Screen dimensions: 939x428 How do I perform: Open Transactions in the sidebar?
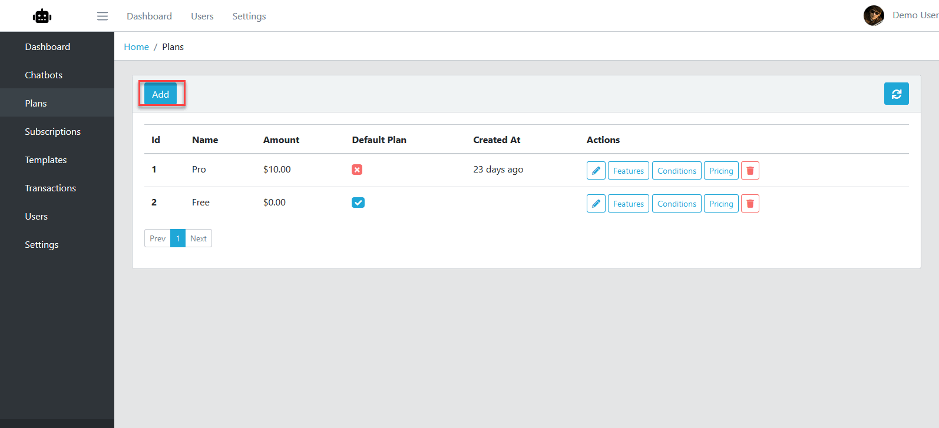click(x=57, y=188)
